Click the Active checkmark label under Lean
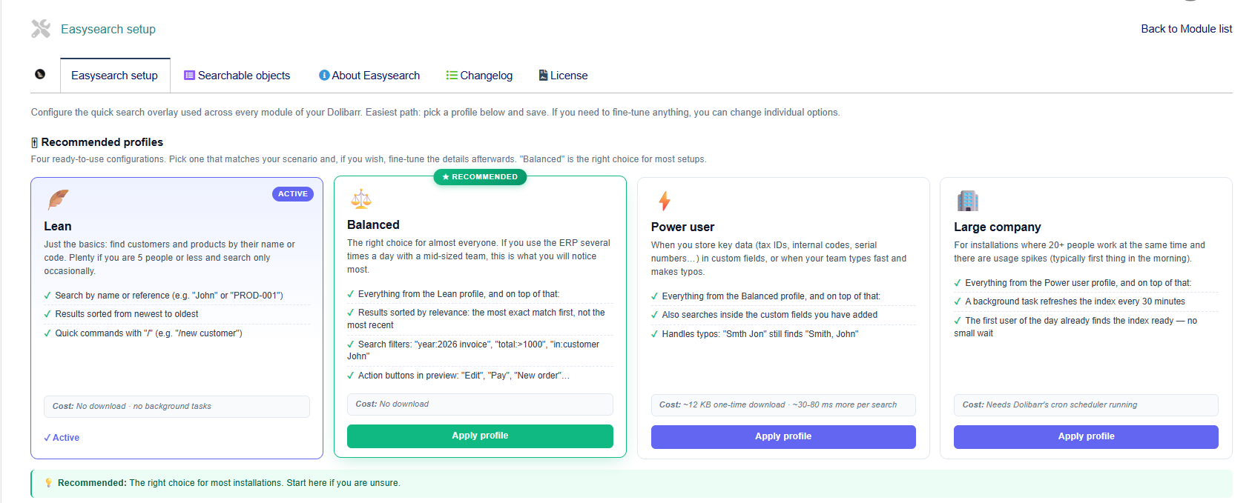Image resolution: width=1252 pixels, height=503 pixels. [x=62, y=438]
